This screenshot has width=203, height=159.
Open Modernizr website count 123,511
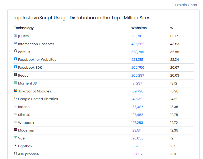click(x=136, y=130)
